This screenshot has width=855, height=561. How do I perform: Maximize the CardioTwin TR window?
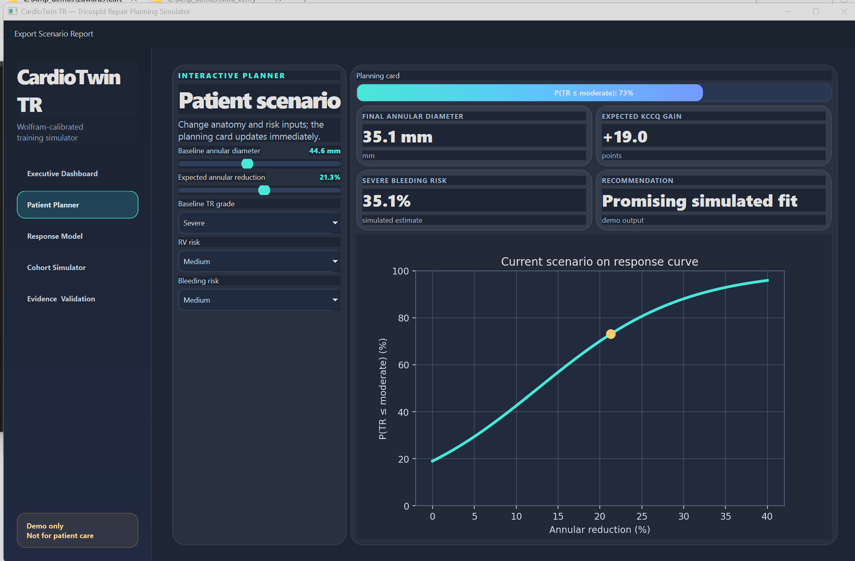[816, 11]
